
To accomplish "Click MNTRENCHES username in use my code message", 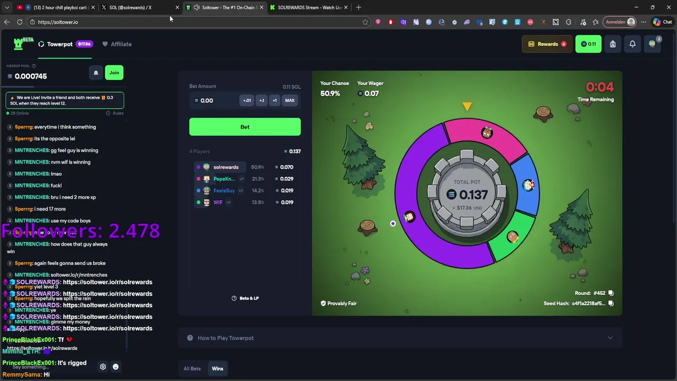I will pos(32,221).
